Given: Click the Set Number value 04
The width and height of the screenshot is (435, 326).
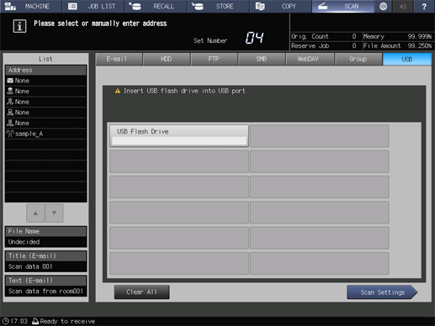Looking at the screenshot, I should click(x=254, y=38).
